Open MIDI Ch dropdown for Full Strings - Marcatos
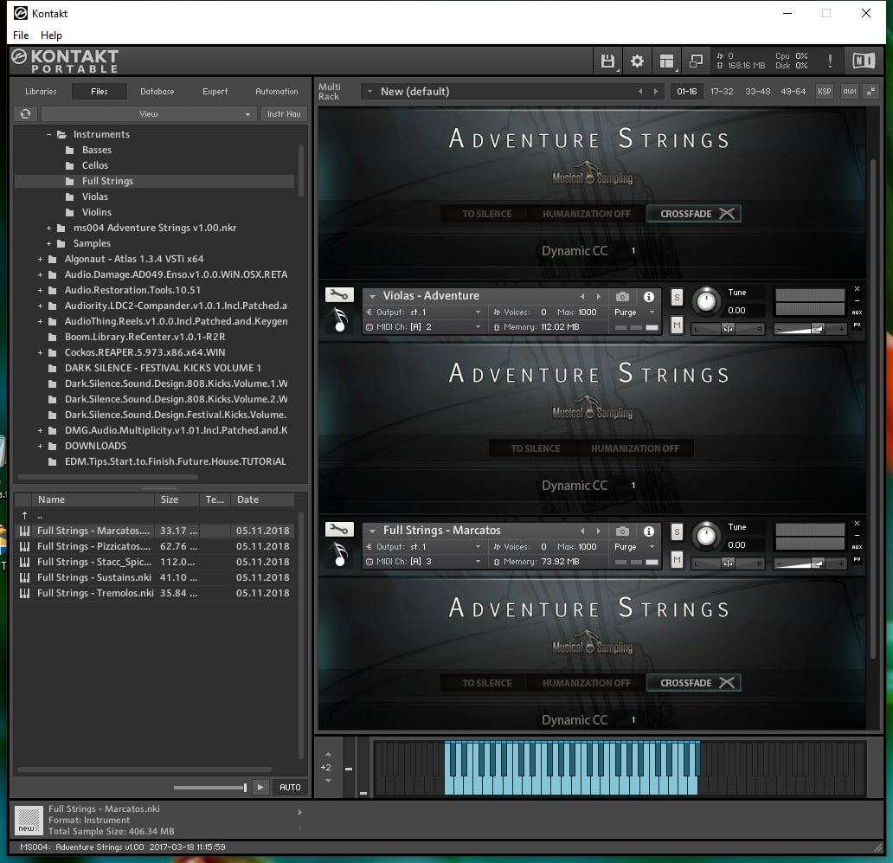 [x=427, y=562]
